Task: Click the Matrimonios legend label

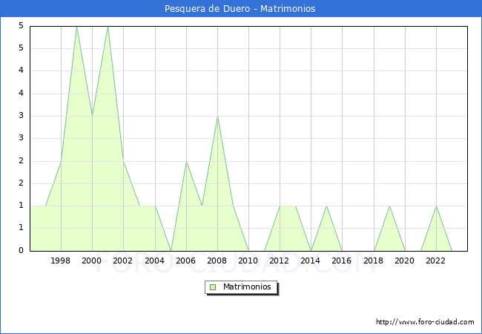Action: tap(247, 287)
